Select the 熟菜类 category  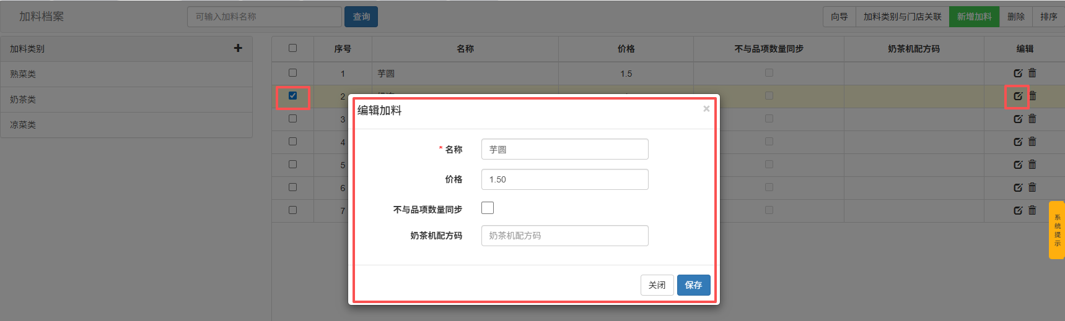(23, 74)
